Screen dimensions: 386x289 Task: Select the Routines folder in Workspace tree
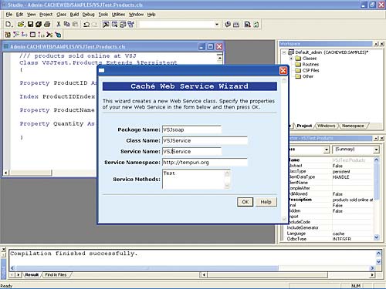click(310, 64)
